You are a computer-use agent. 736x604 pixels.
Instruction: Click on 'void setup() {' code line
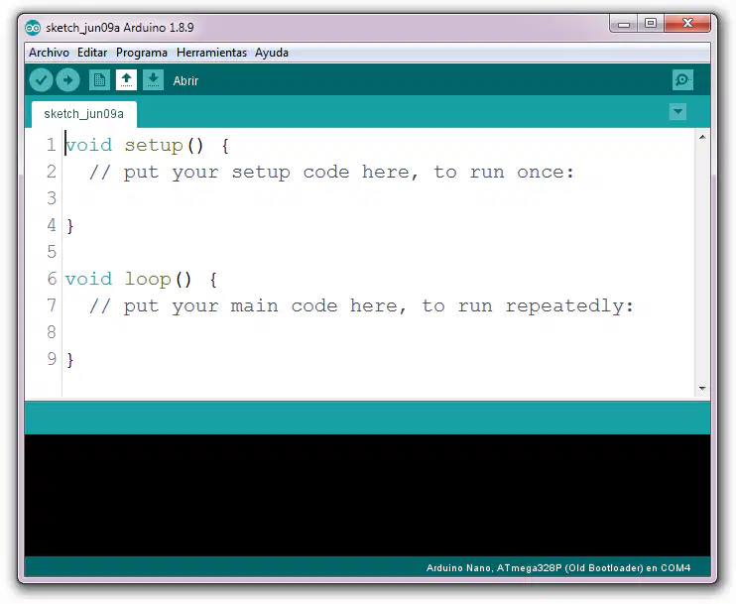coord(148,145)
